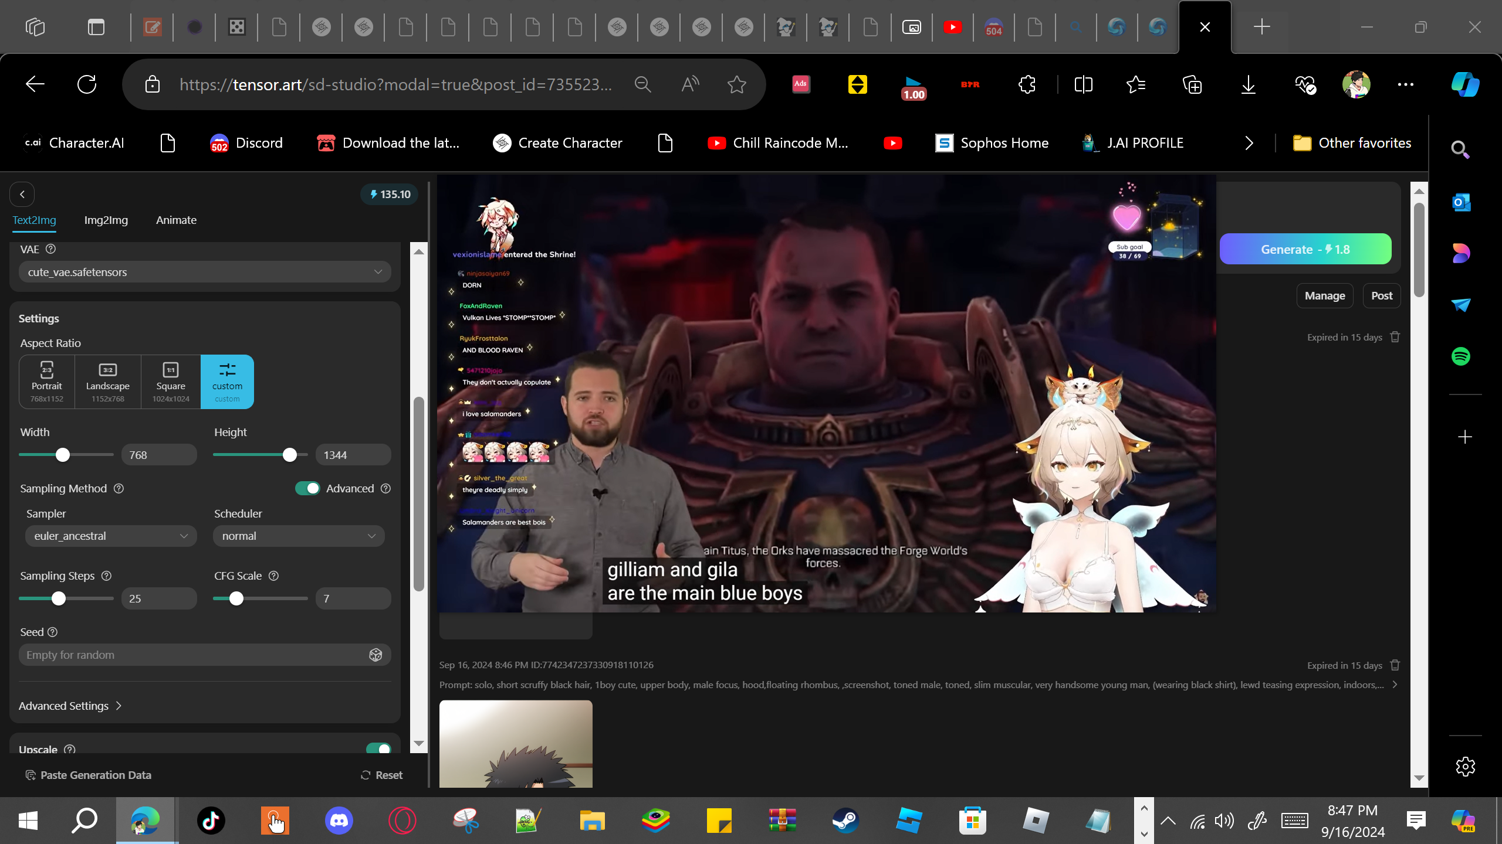Image resolution: width=1502 pixels, height=844 pixels.
Task: Click Paste Generation Data
Action: [x=89, y=775]
